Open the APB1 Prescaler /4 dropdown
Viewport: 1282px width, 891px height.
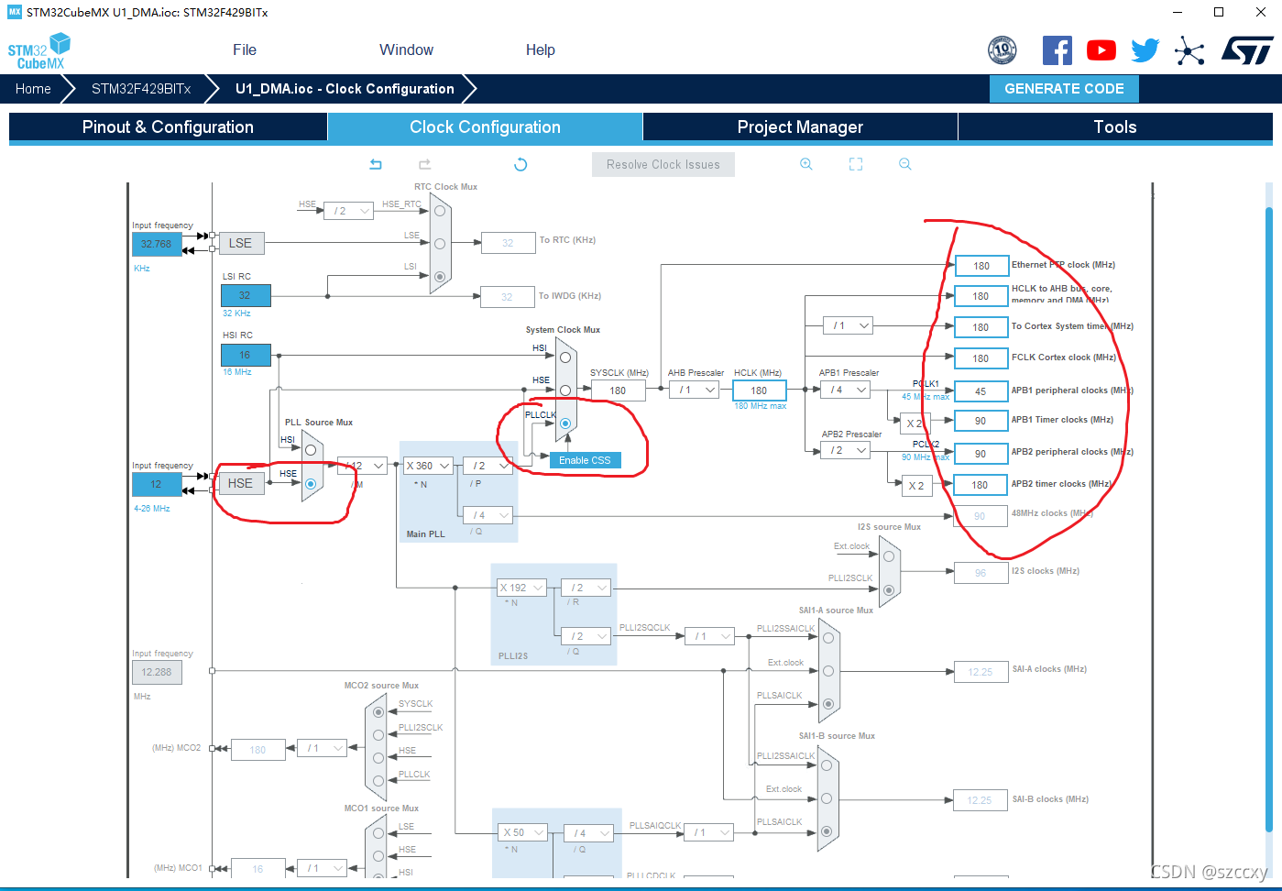(x=845, y=390)
